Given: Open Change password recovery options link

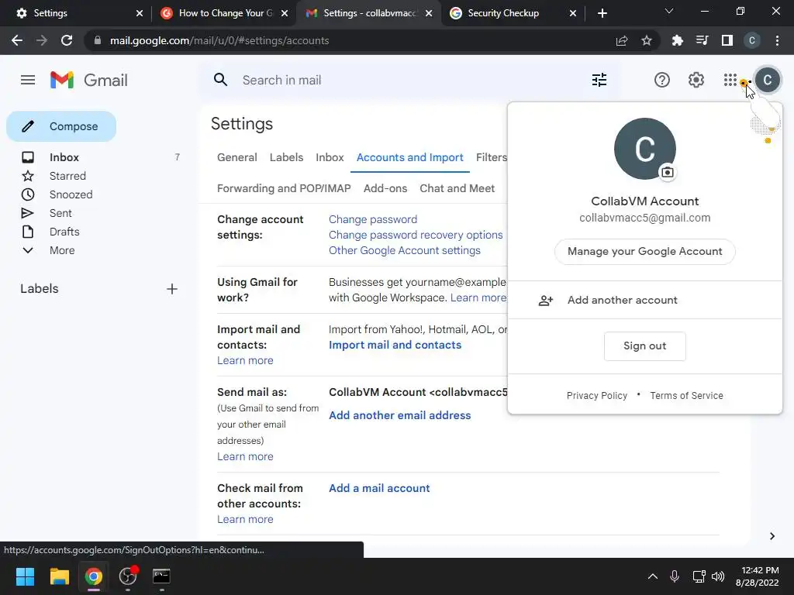Looking at the screenshot, I should tap(416, 235).
